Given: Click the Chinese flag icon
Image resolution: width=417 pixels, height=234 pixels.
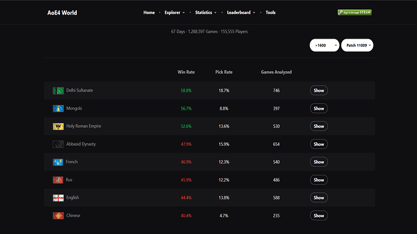Looking at the screenshot, I should [x=58, y=216].
